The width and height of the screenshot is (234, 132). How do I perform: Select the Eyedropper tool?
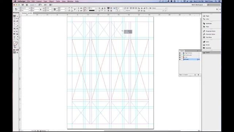point(17,37)
